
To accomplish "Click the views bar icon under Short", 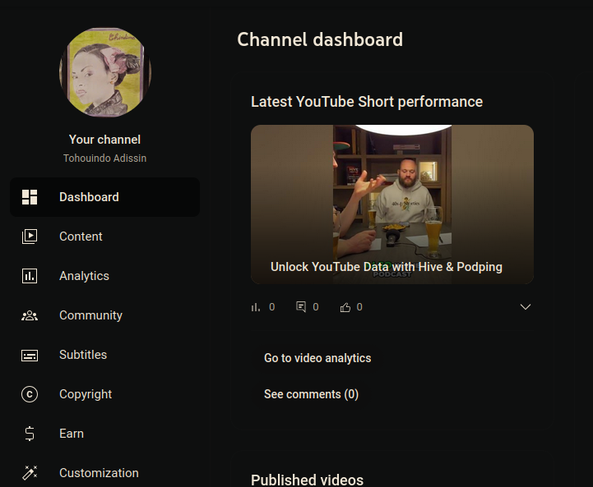I will coord(256,307).
